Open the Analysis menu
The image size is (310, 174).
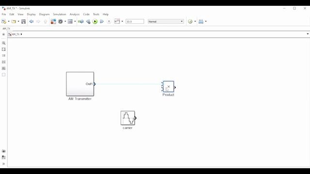[75, 14]
